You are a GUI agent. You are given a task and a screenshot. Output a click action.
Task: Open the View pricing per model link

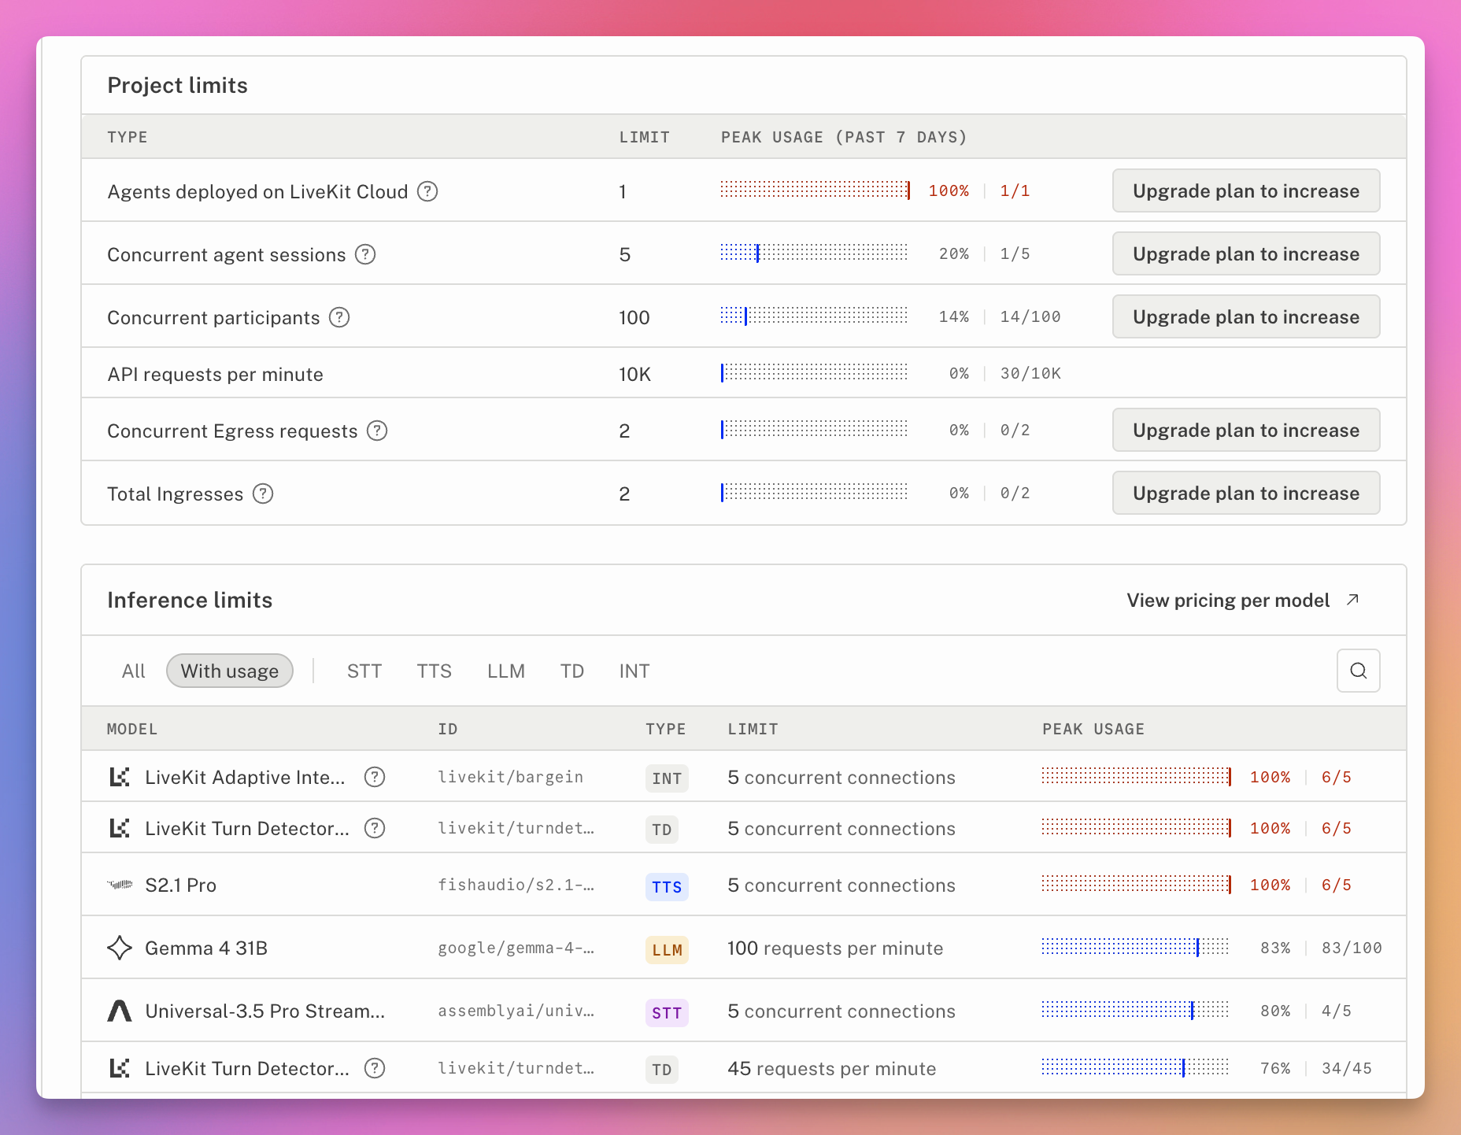coord(1243,601)
